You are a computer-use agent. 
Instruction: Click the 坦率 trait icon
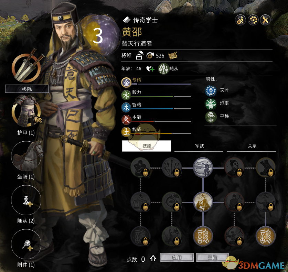click(x=211, y=104)
